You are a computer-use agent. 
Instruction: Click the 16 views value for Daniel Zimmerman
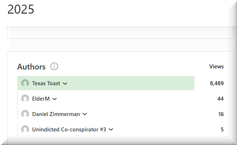(221, 114)
